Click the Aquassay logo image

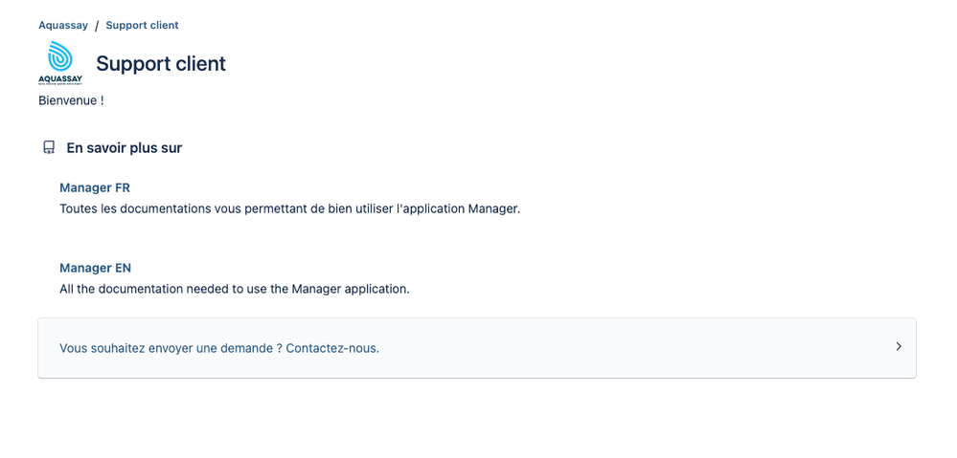[60, 63]
